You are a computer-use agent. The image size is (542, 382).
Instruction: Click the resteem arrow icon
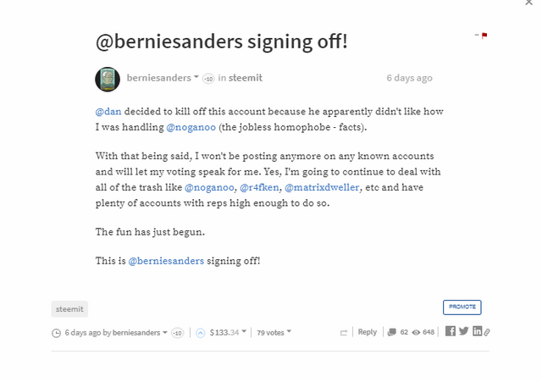344,332
